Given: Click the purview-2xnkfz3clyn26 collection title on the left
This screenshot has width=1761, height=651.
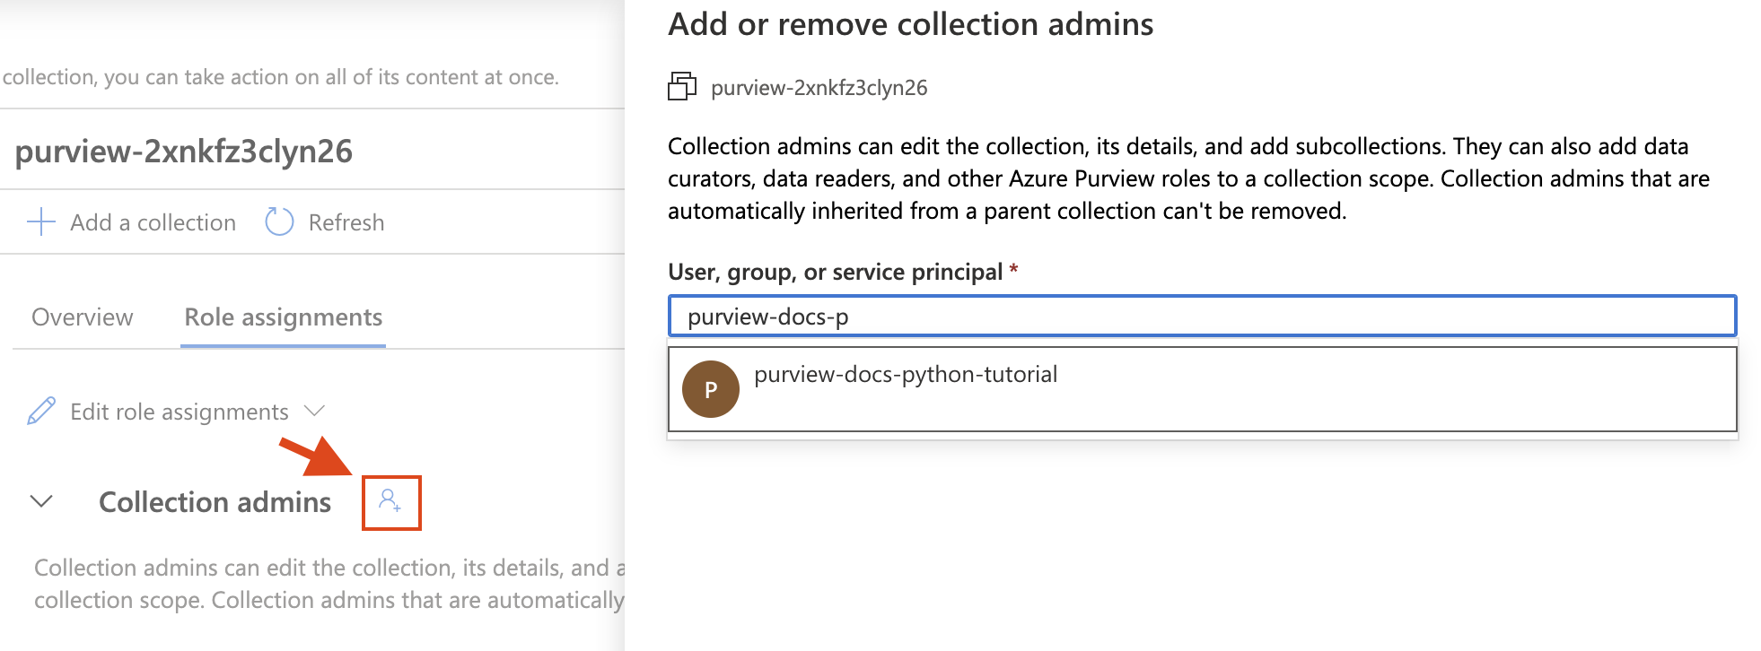Looking at the screenshot, I should click(x=184, y=152).
